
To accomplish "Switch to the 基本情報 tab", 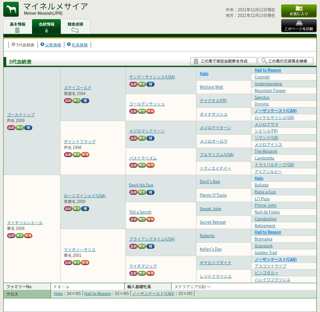I will (17, 27).
